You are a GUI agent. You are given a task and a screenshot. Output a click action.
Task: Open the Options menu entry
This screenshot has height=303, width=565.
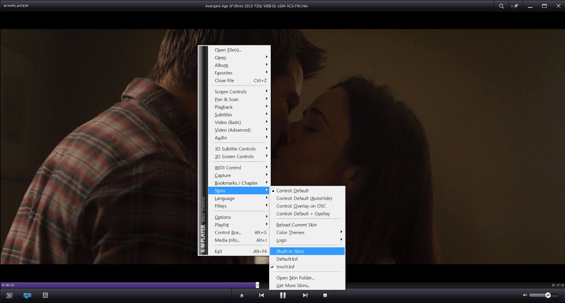[x=239, y=217]
